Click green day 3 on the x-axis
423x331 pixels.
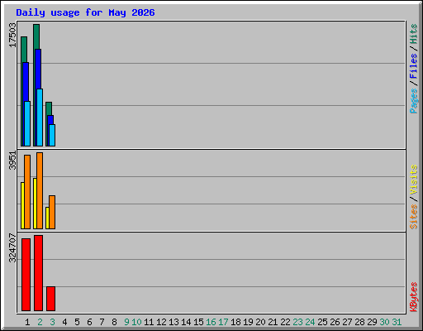click(x=52, y=322)
